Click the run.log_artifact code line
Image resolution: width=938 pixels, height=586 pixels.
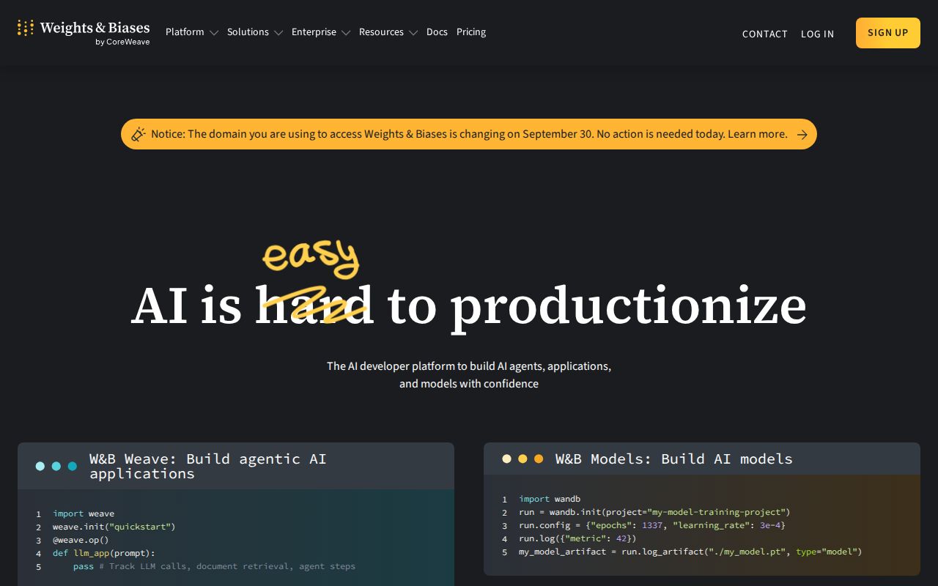click(690, 552)
